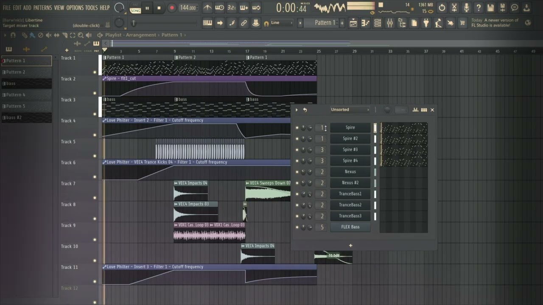Toggle the step editing icon
This screenshot has height=305, width=543.
(x=232, y=23)
